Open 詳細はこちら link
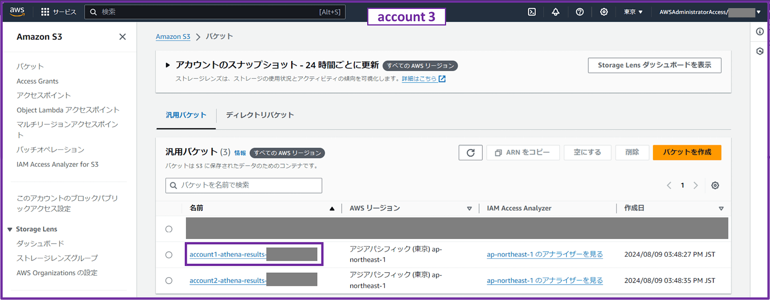The height and width of the screenshot is (300, 770). coord(419,79)
